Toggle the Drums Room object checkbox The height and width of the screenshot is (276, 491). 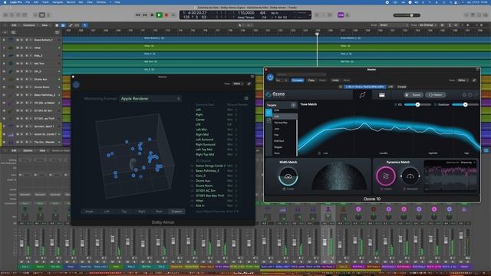[192, 186]
